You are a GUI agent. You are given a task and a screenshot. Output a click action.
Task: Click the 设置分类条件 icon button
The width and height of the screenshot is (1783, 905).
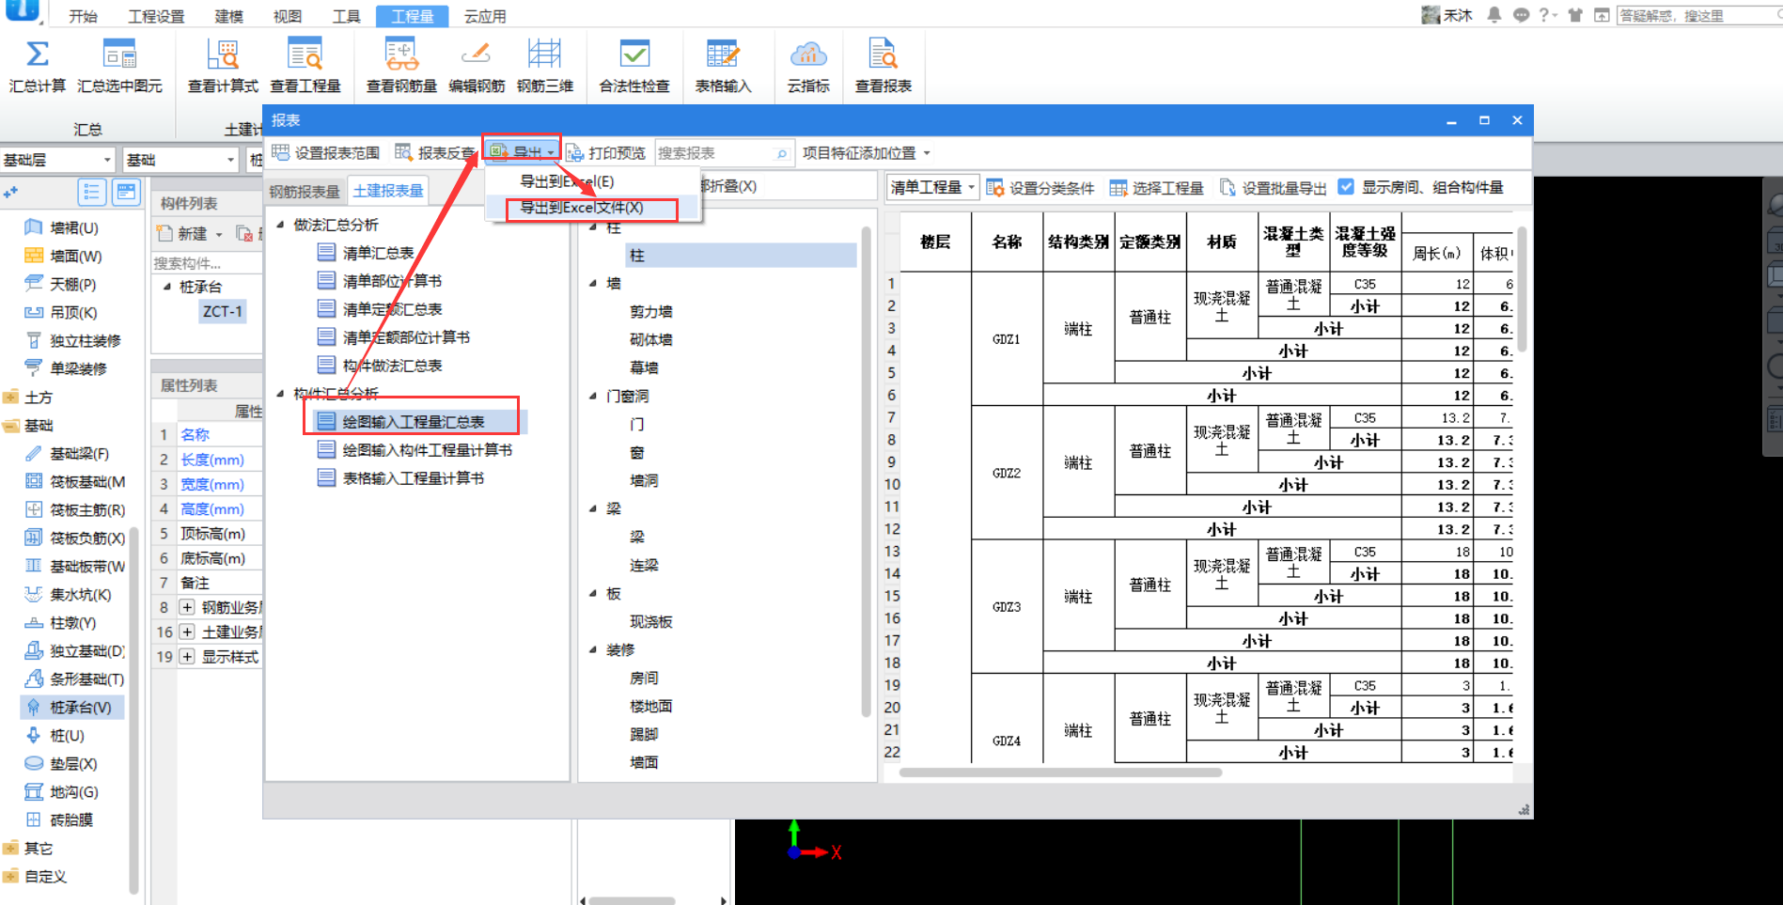tap(1040, 188)
